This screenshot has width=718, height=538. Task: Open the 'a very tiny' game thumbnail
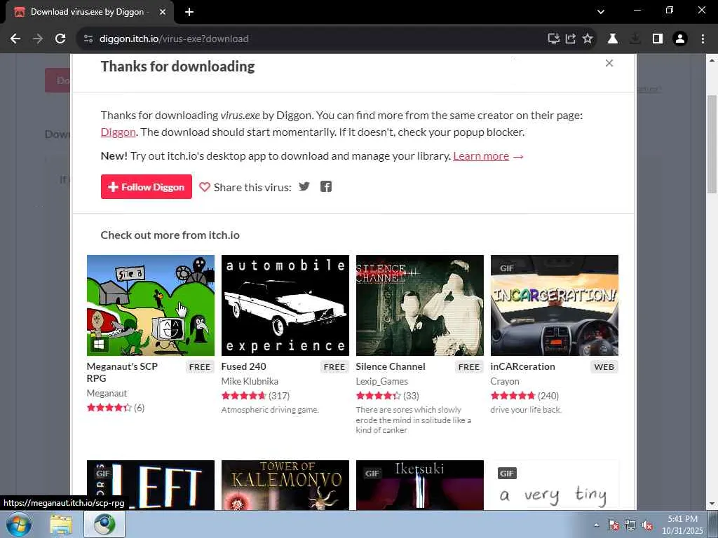click(555, 485)
